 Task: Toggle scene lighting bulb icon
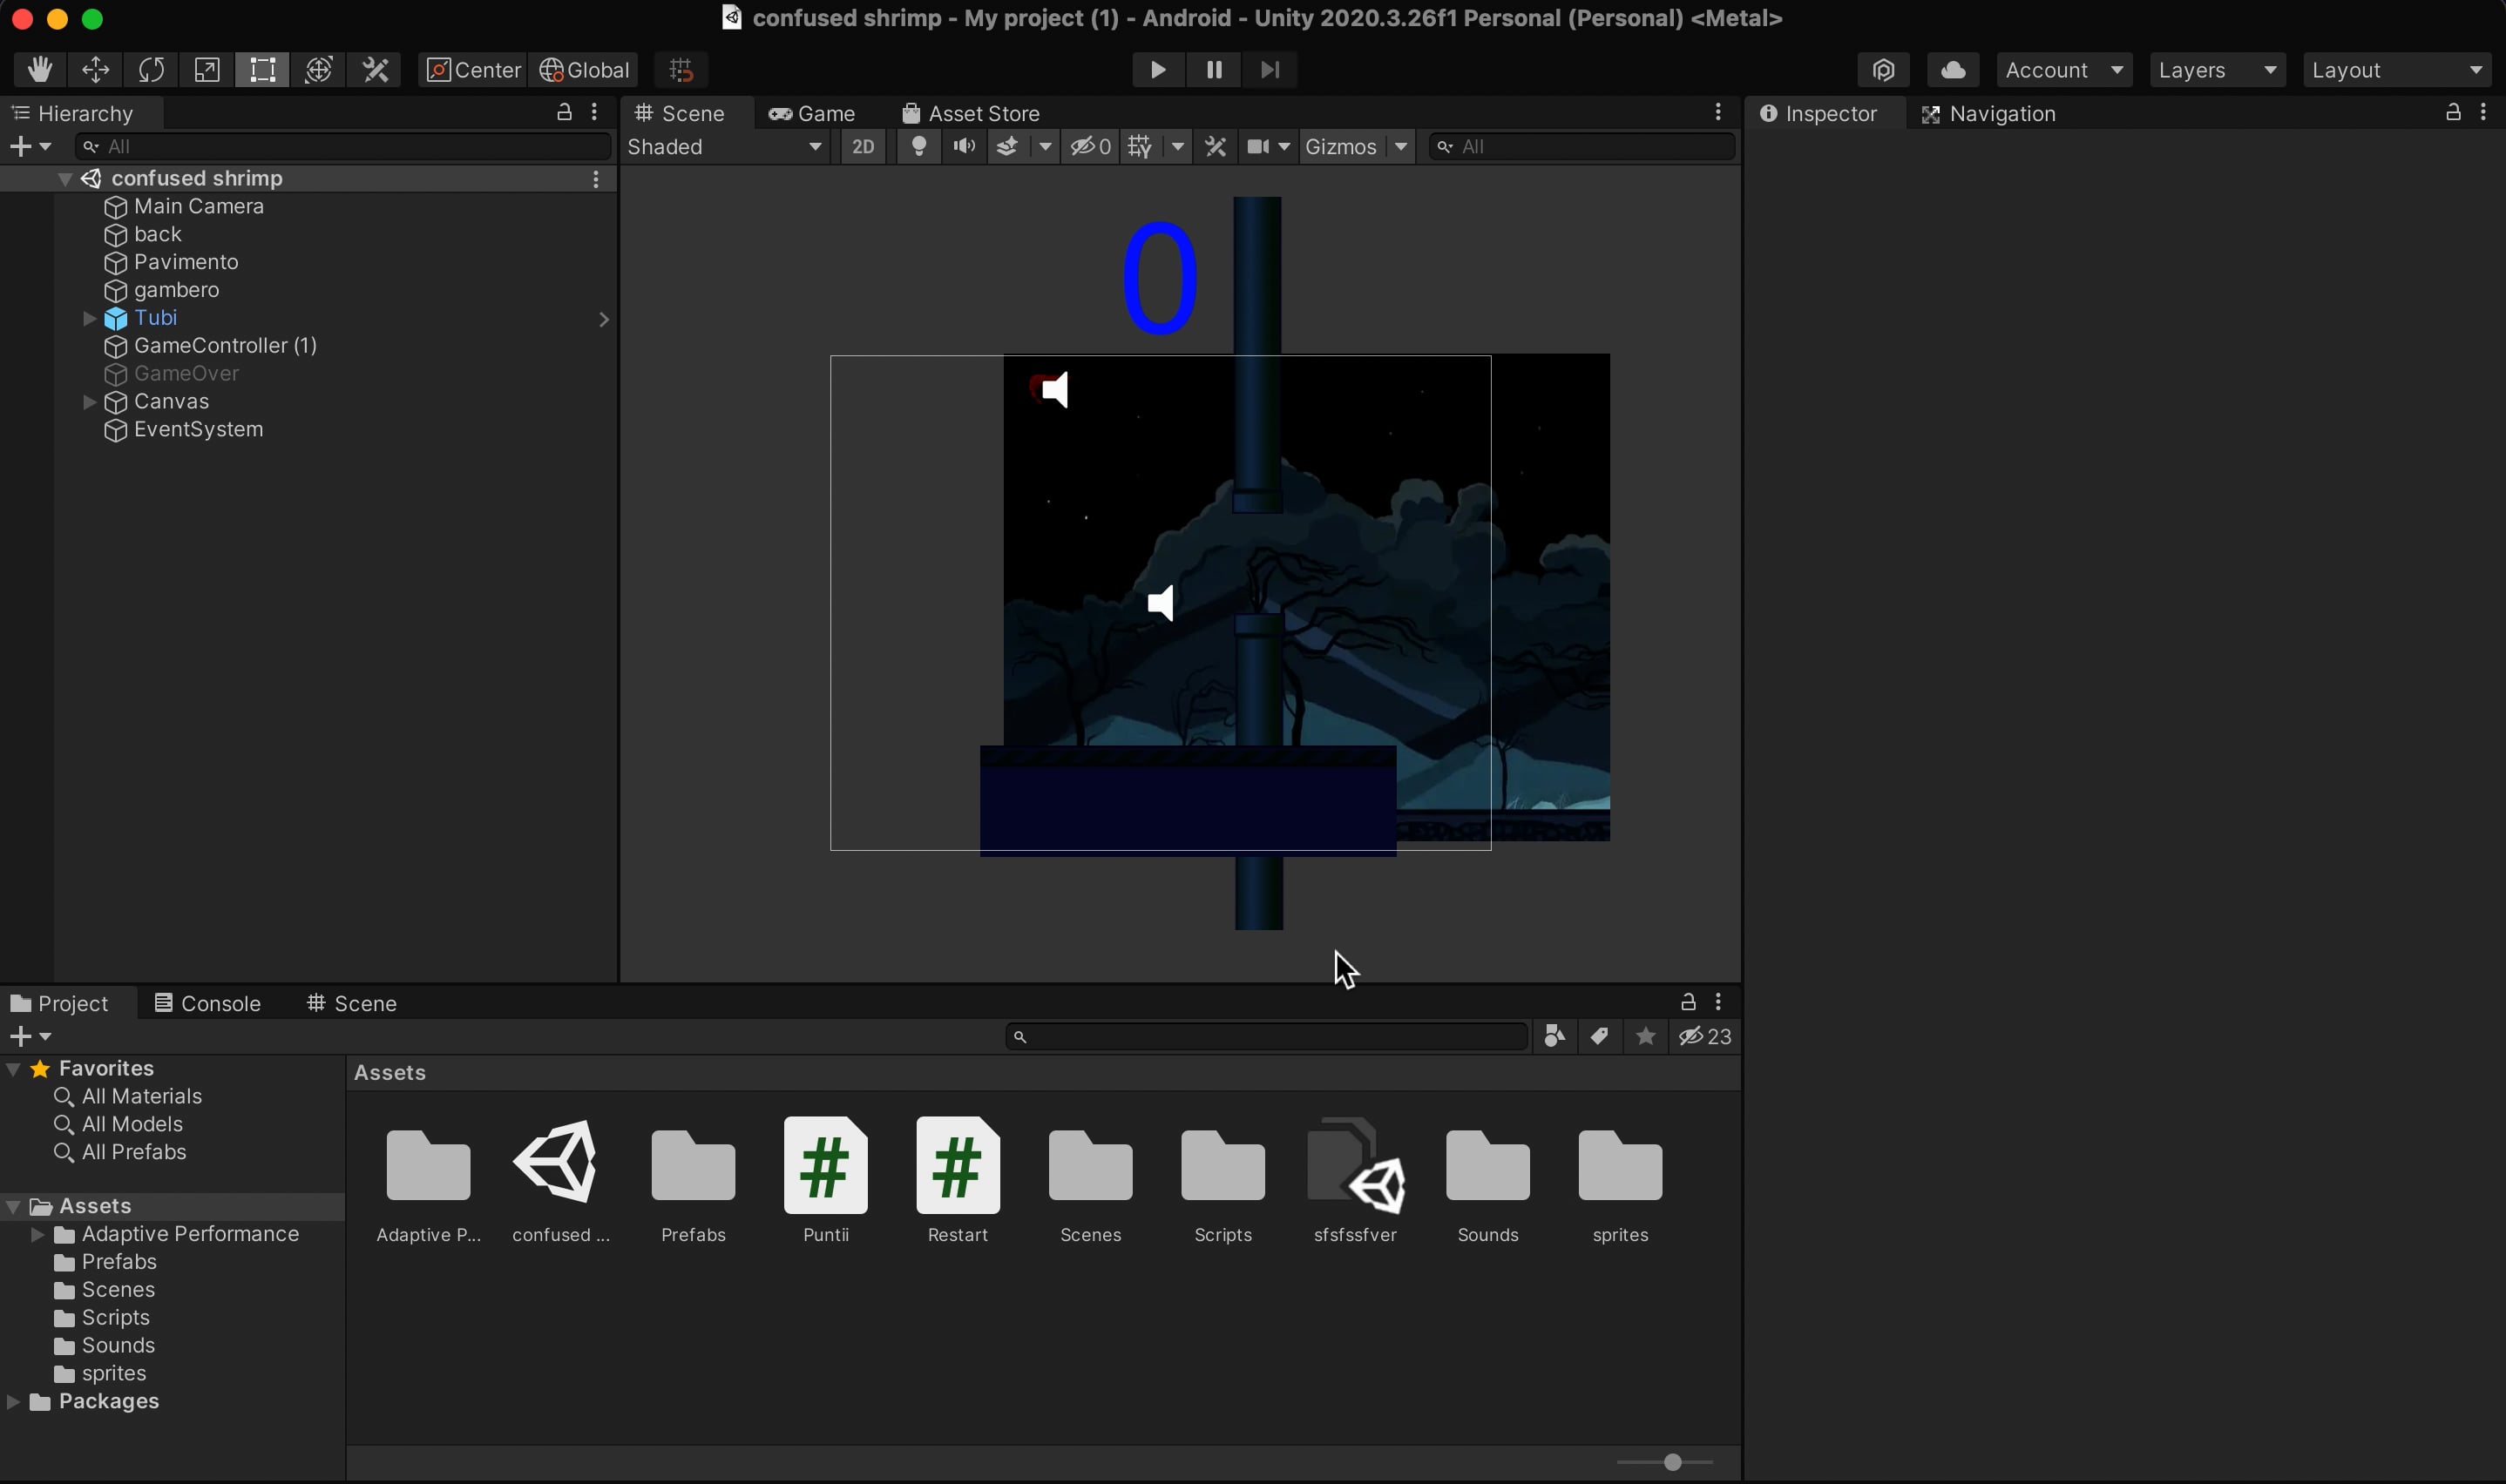(918, 147)
